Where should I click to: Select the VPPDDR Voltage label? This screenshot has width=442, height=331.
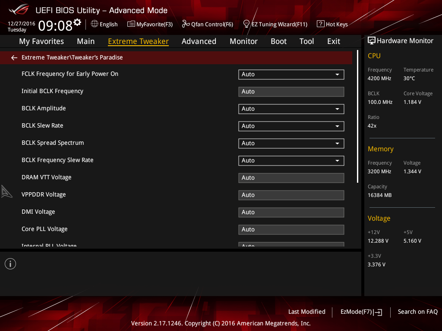(x=44, y=194)
